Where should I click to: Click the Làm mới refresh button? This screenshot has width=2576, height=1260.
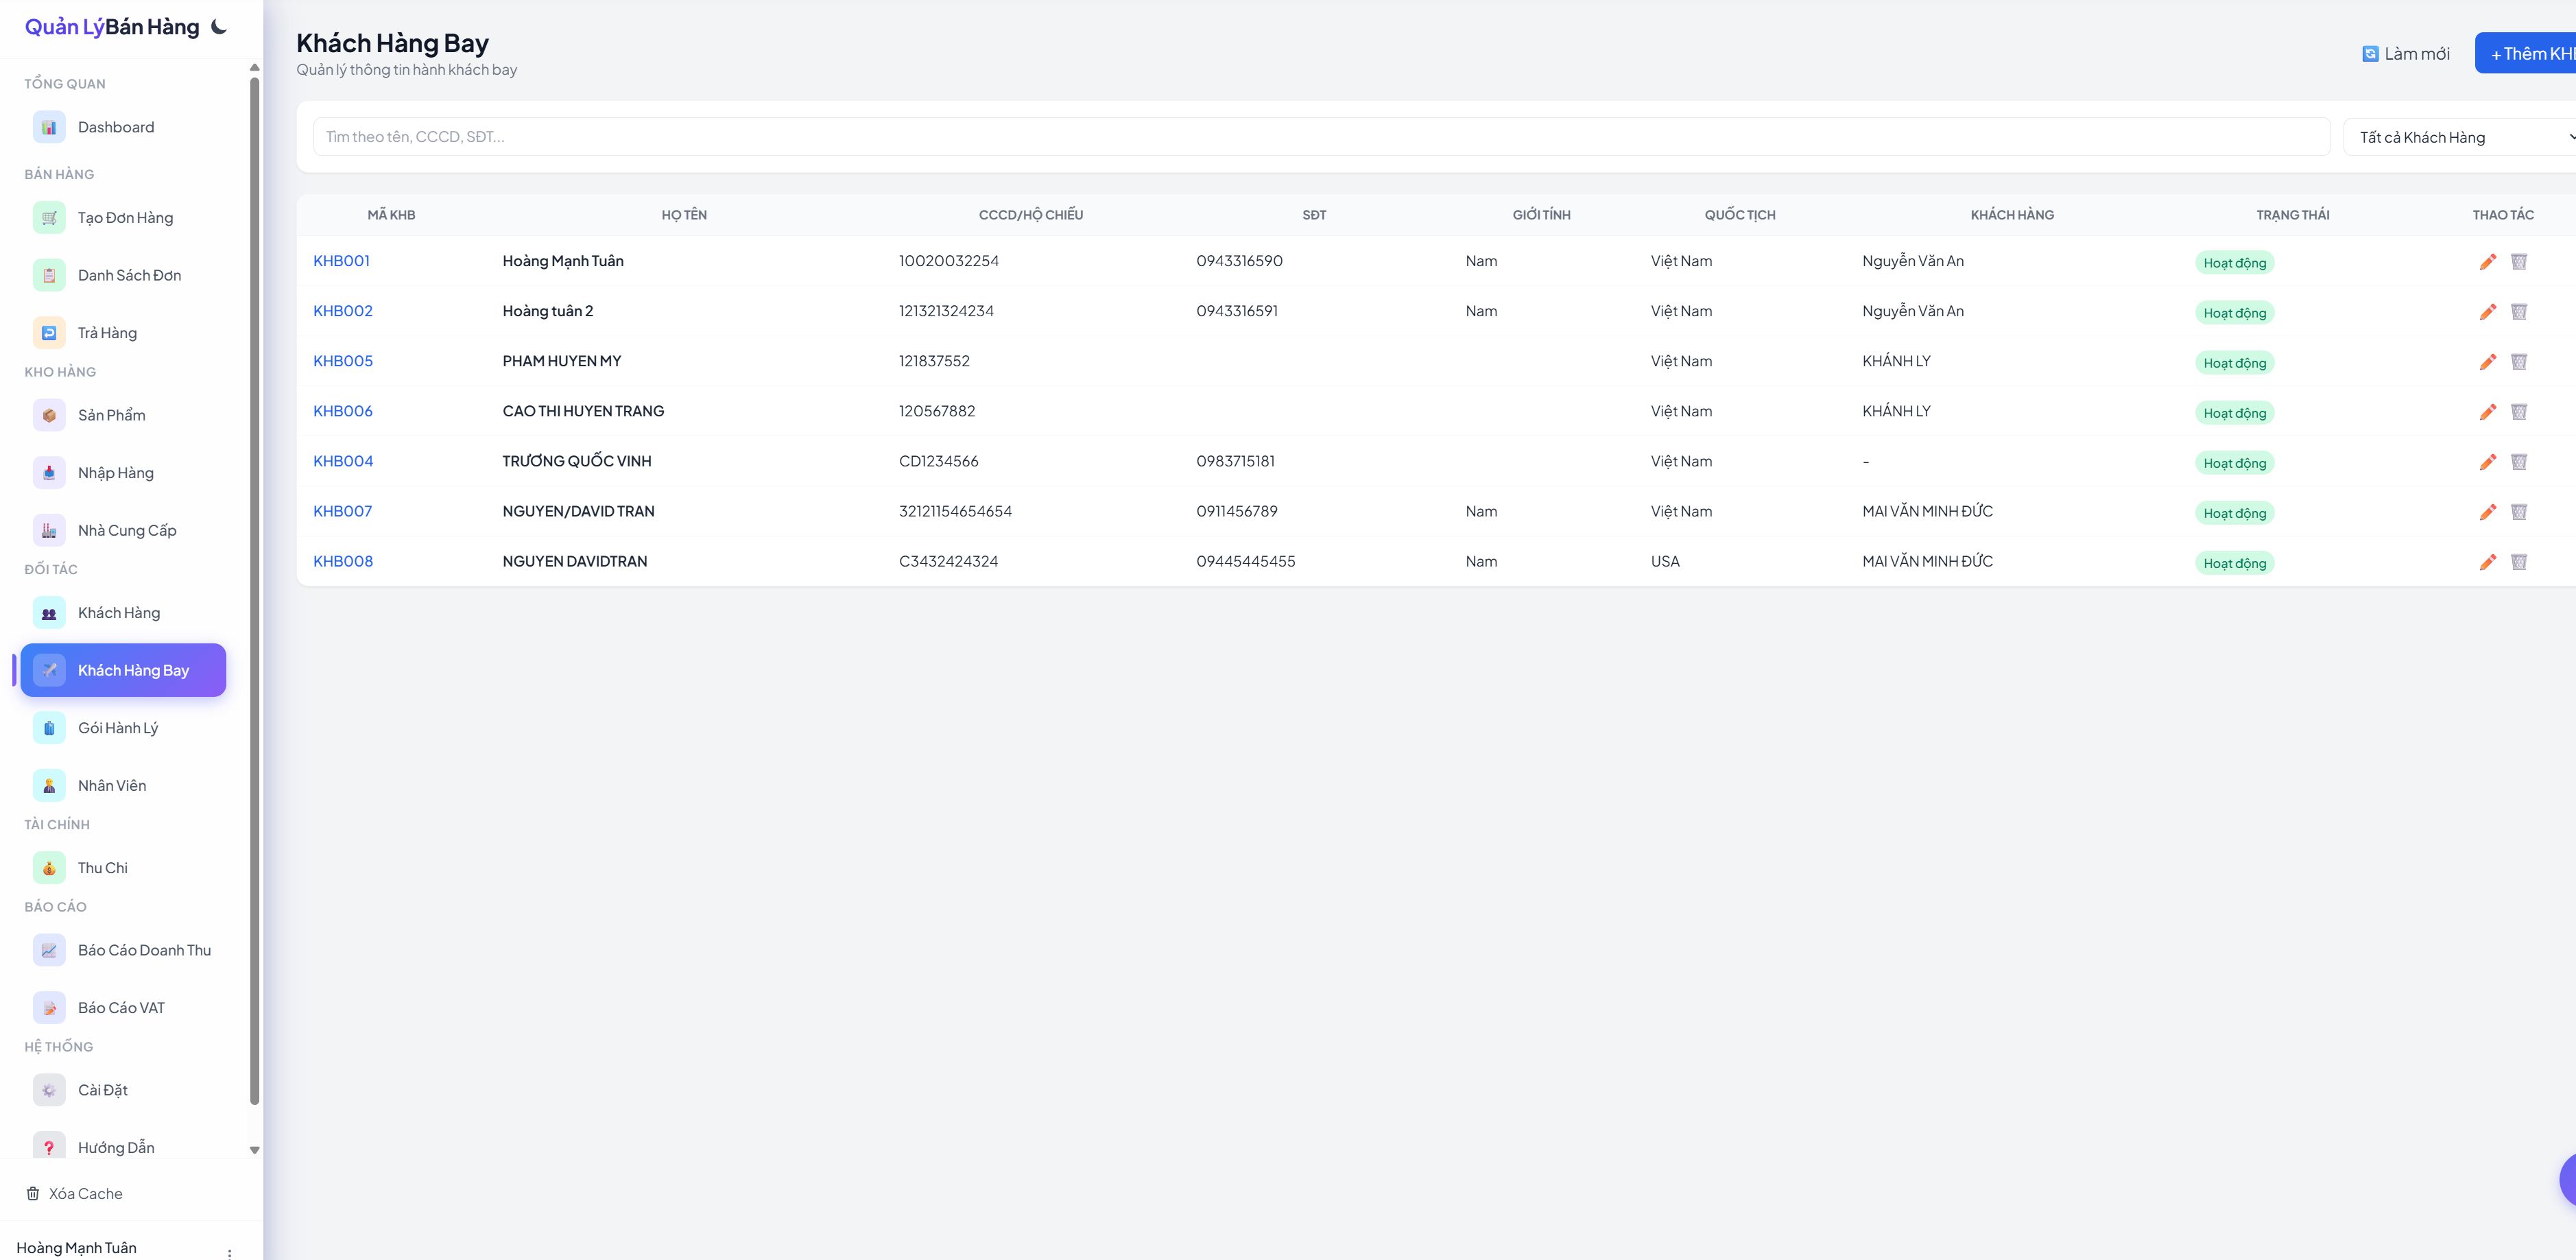click(x=2405, y=54)
